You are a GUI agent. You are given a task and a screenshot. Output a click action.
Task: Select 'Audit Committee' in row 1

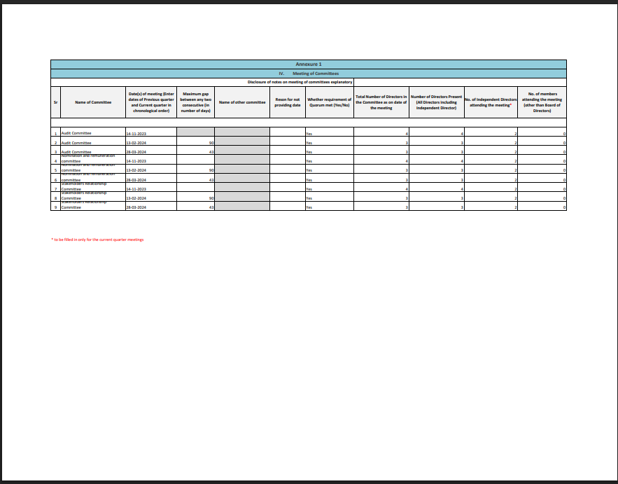pos(76,133)
